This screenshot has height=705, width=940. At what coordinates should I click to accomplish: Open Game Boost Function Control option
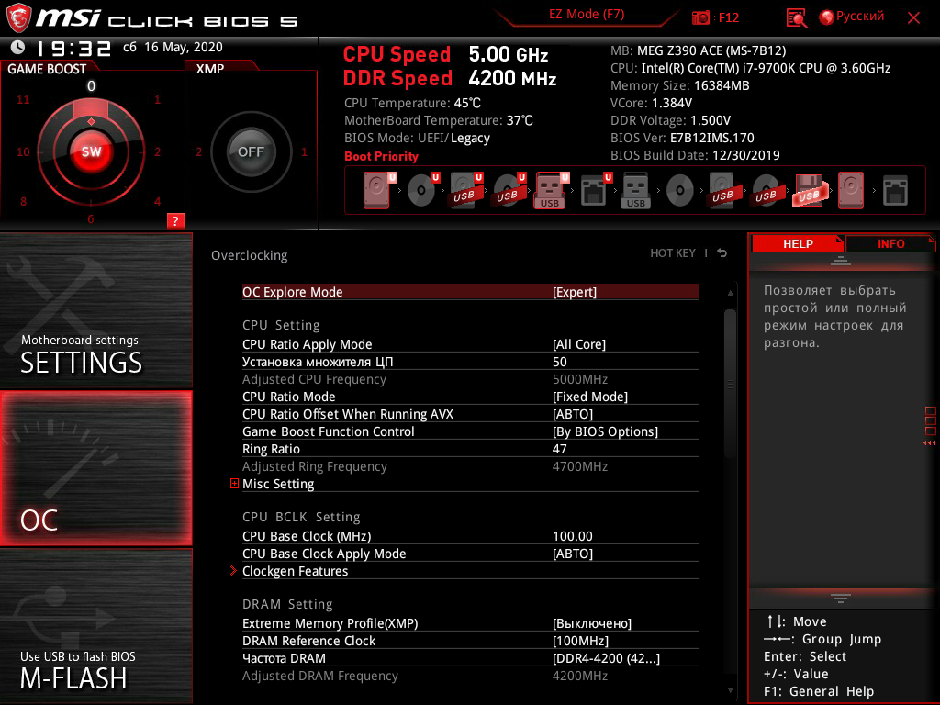point(470,431)
